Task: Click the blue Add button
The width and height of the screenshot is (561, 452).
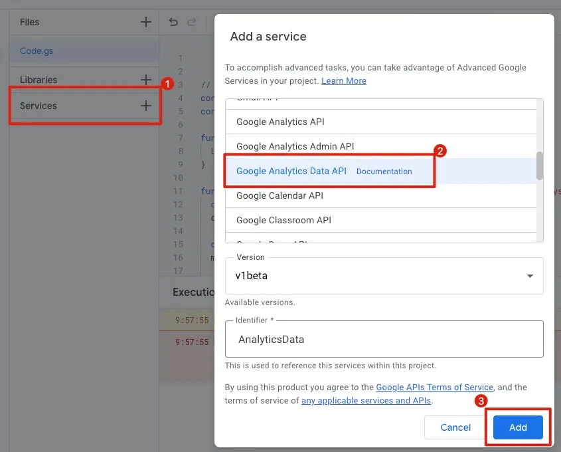Action: point(518,427)
